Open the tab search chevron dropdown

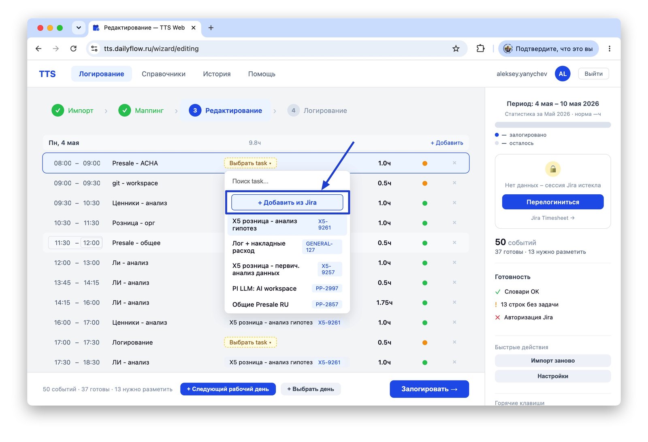coord(79,28)
